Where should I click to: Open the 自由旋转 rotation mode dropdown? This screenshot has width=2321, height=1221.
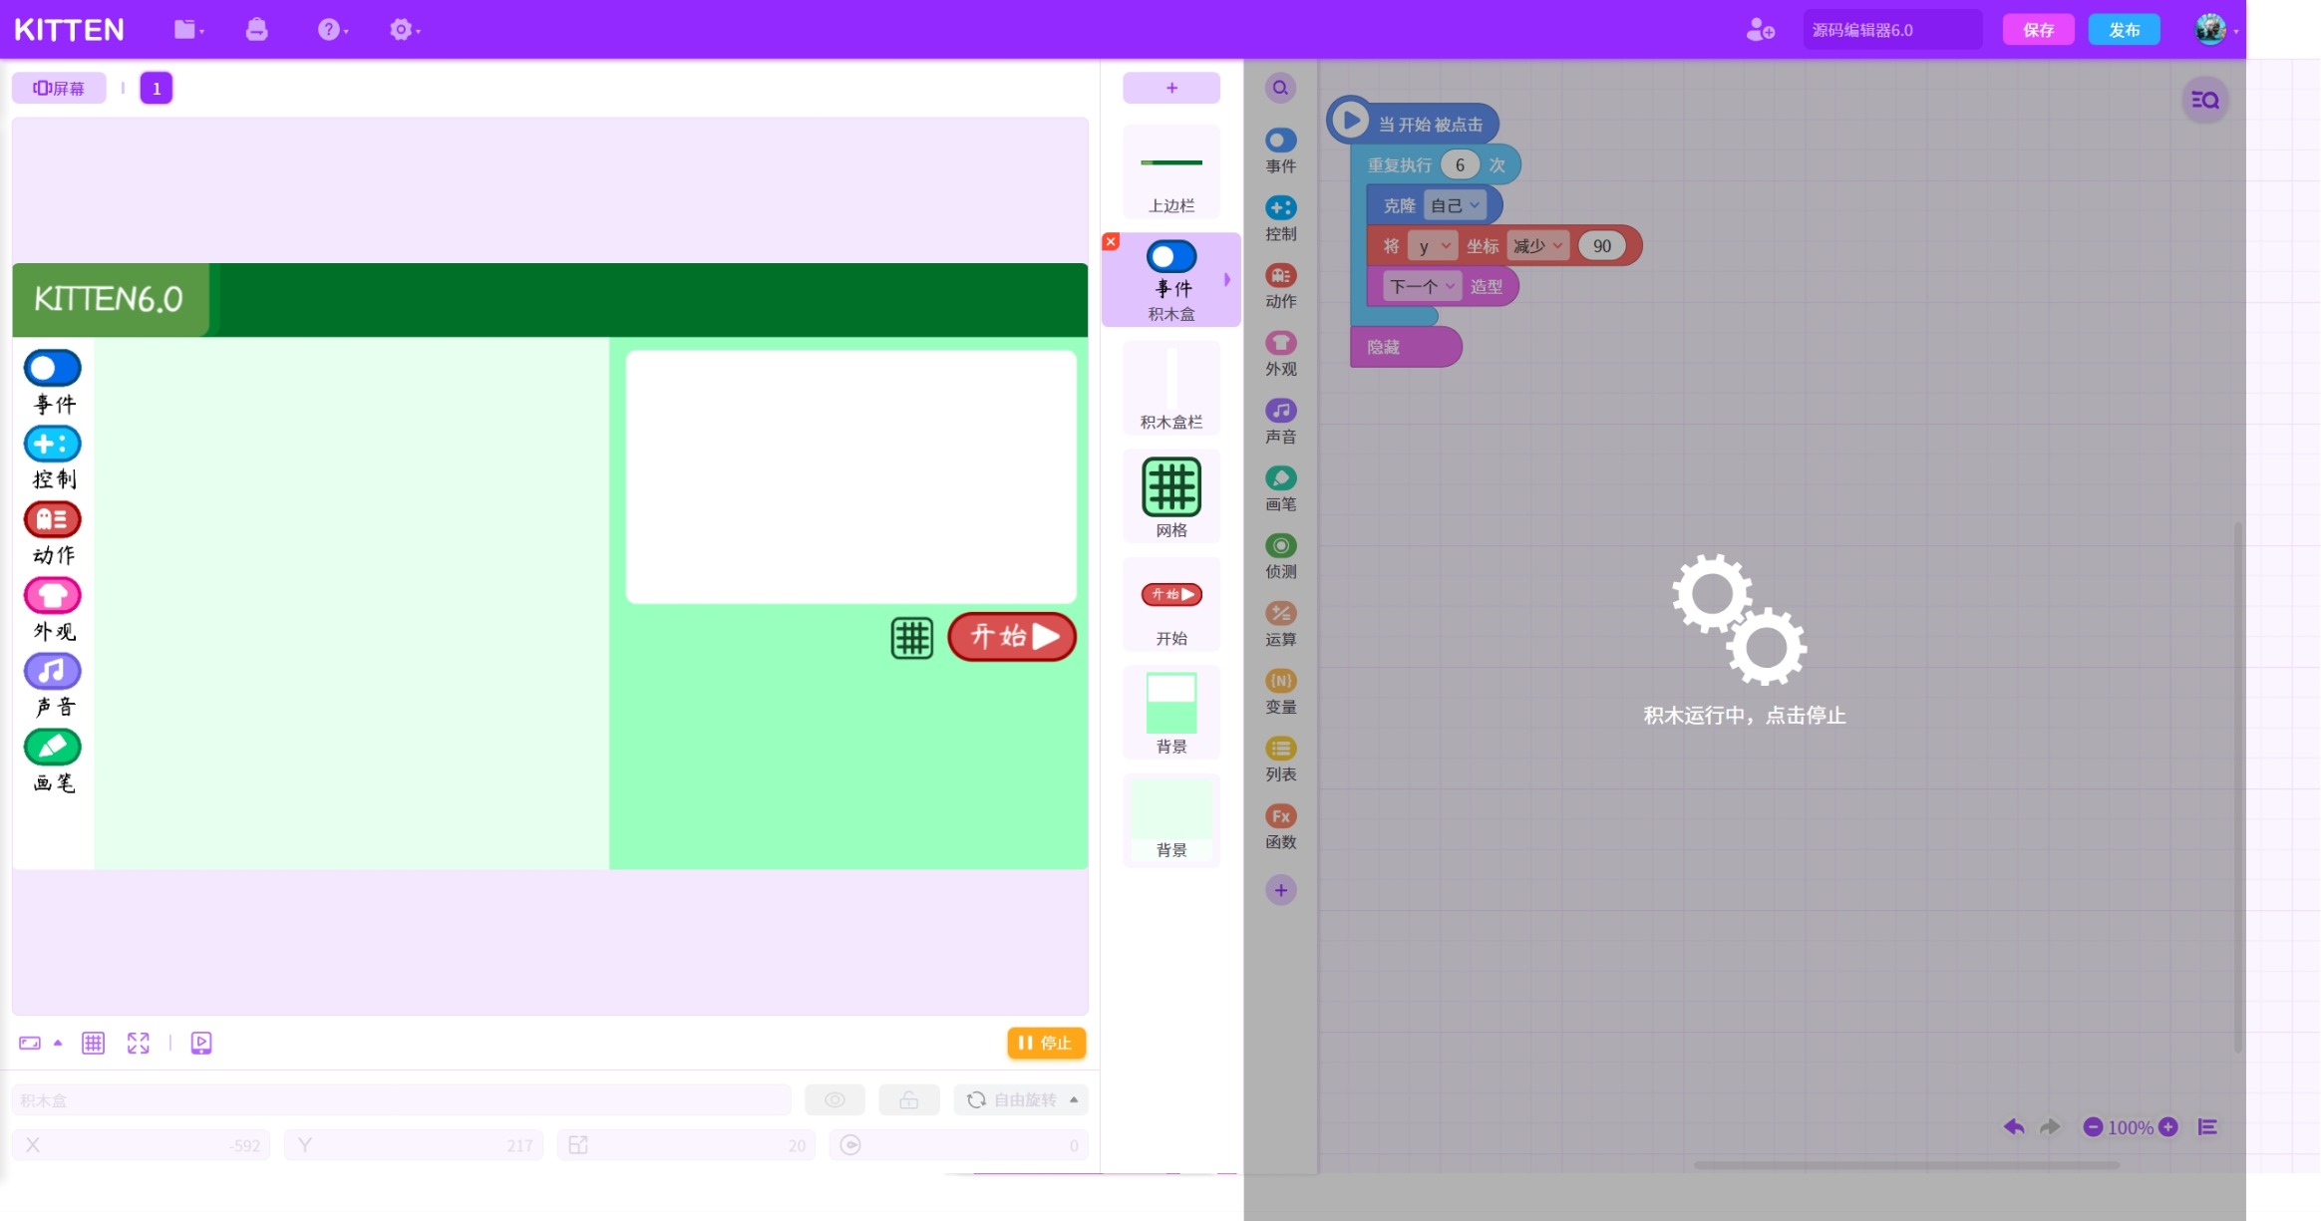coord(1021,1099)
